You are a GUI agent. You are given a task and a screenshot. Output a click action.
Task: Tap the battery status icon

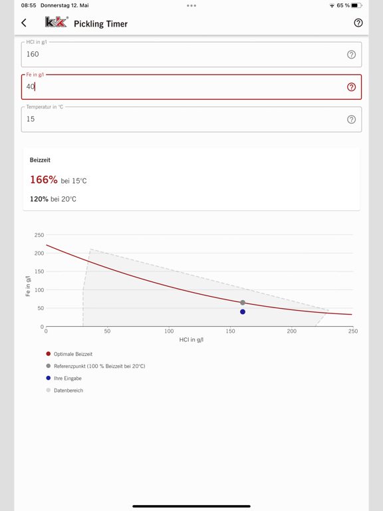(x=356, y=5)
